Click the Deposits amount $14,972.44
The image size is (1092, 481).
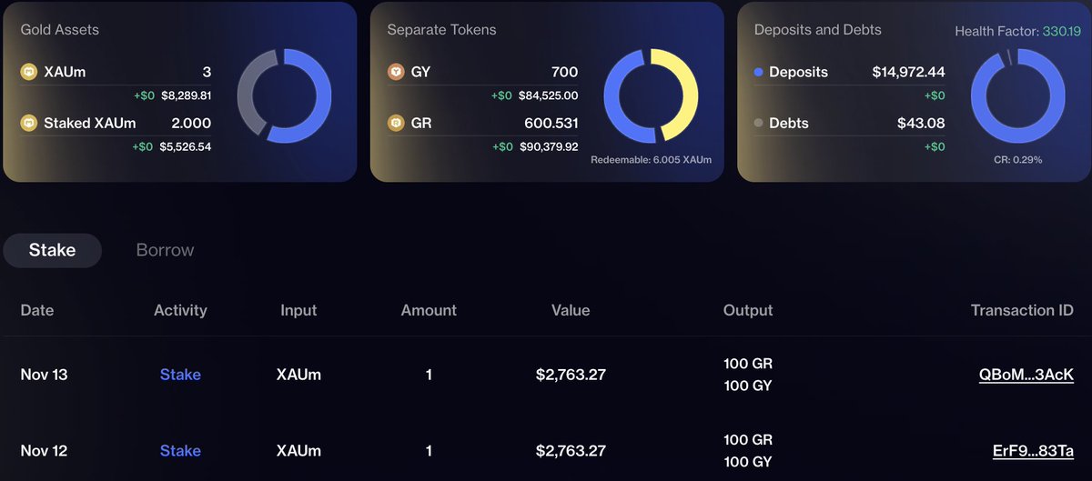click(x=908, y=72)
